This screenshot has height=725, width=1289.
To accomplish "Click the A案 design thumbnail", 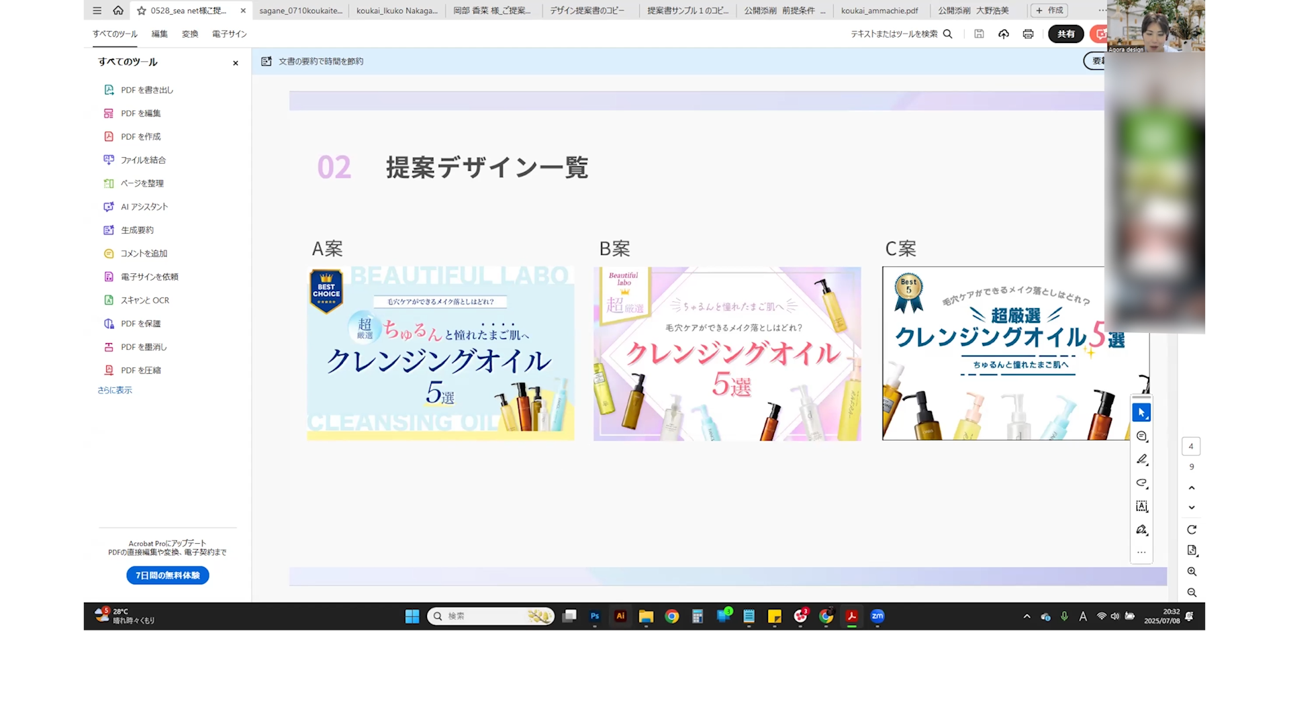I will point(440,354).
